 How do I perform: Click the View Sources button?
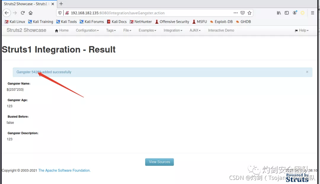point(159,162)
